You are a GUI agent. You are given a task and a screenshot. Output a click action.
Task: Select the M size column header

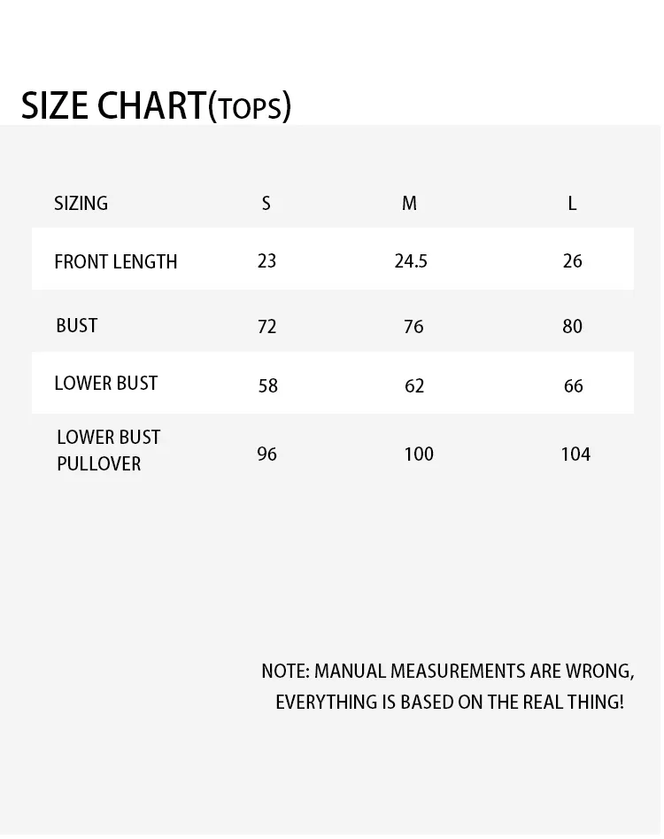click(x=409, y=203)
